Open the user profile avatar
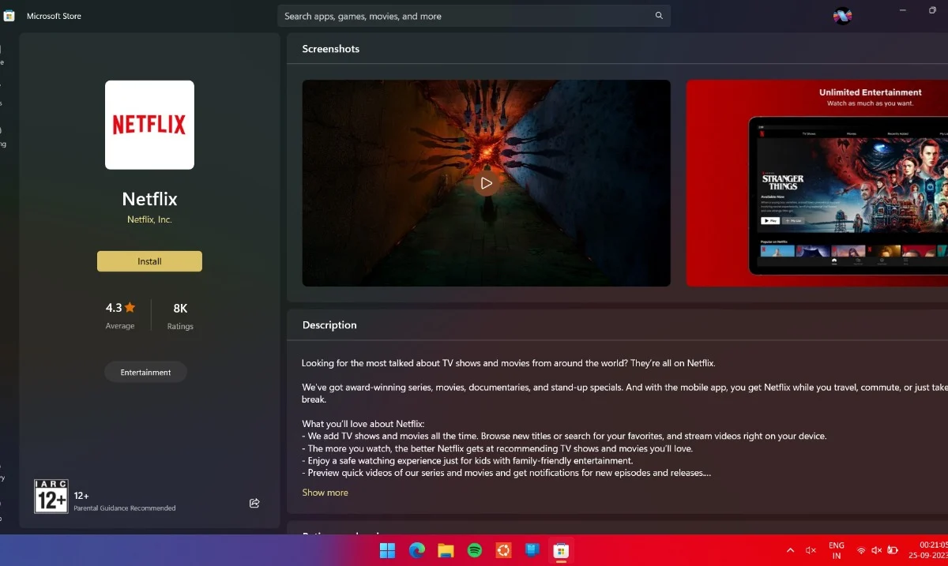The width and height of the screenshot is (948, 566). [842, 16]
